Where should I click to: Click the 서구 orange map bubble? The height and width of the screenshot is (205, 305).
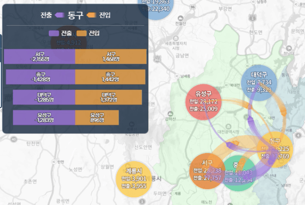207,171
